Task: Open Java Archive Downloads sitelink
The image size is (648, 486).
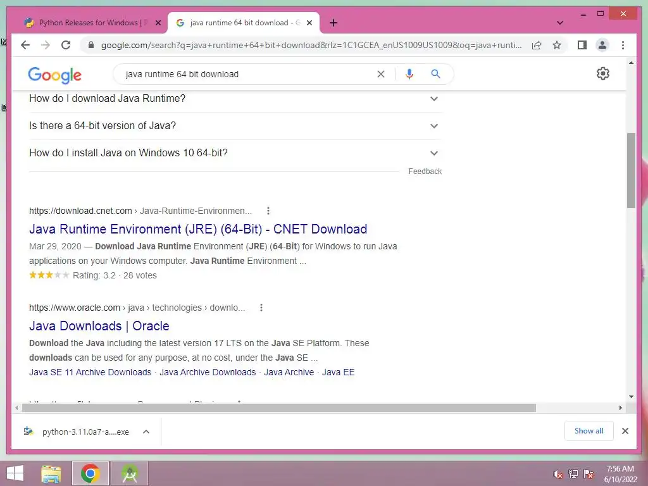Action: click(208, 372)
